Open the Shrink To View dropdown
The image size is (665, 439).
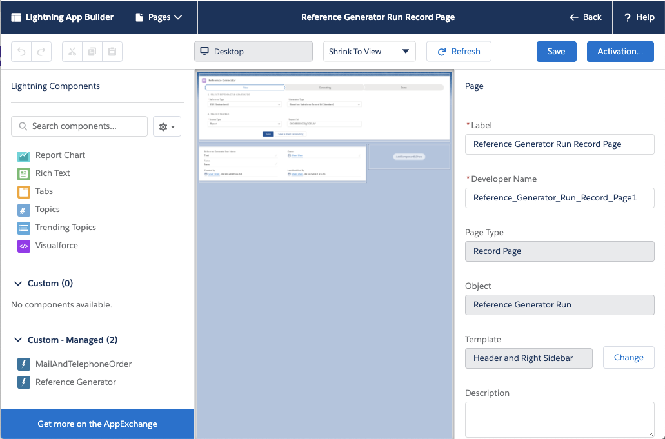[x=368, y=50]
